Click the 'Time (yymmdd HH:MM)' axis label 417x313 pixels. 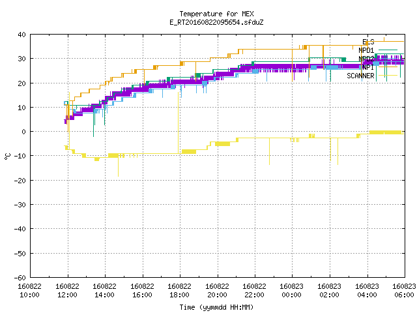pyautogui.click(x=216, y=307)
